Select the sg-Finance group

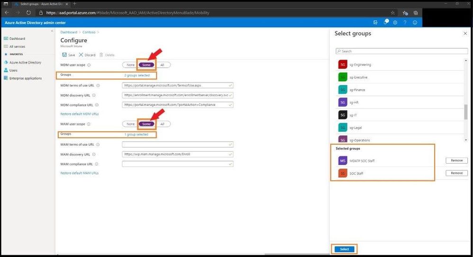pos(400,90)
